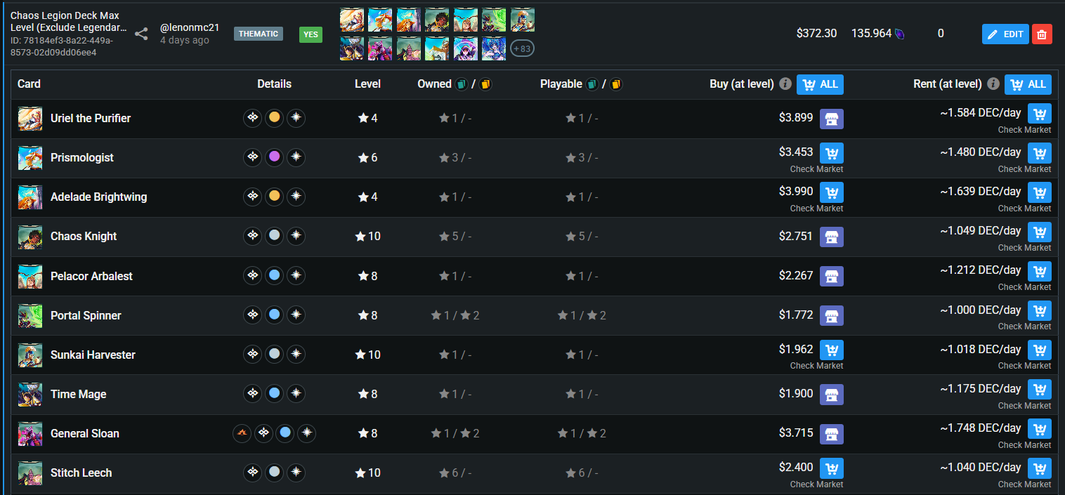Image resolution: width=1065 pixels, height=495 pixels.
Task: Click the rent cart icon for Stitch Leech
Action: pyautogui.click(x=1039, y=468)
